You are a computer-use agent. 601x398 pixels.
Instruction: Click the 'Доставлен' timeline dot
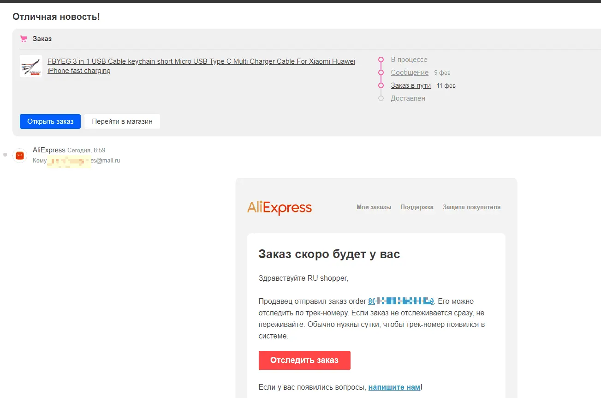pos(381,98)
